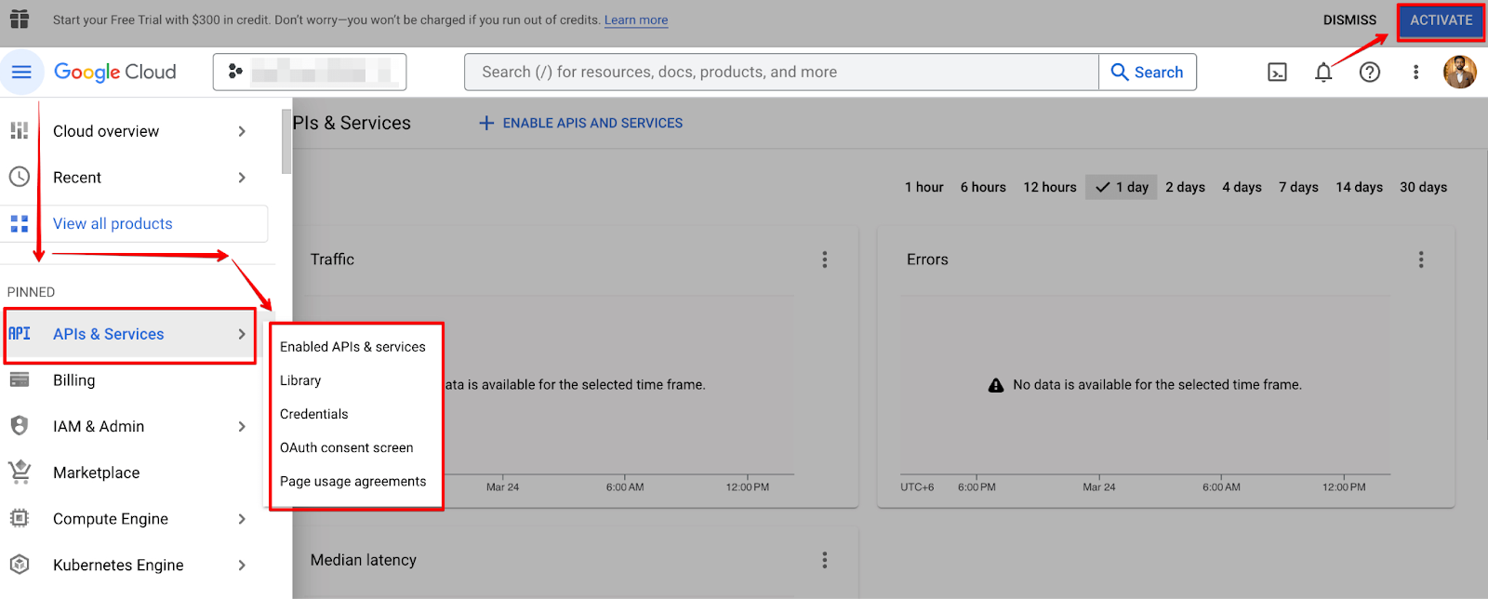Expand the Compute Engine chevron
The height and width of the screenshot is (599, 1488).
(x=242, y=519)
